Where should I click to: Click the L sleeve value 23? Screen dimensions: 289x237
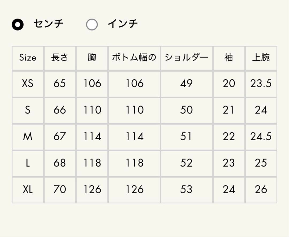(229, 163)
